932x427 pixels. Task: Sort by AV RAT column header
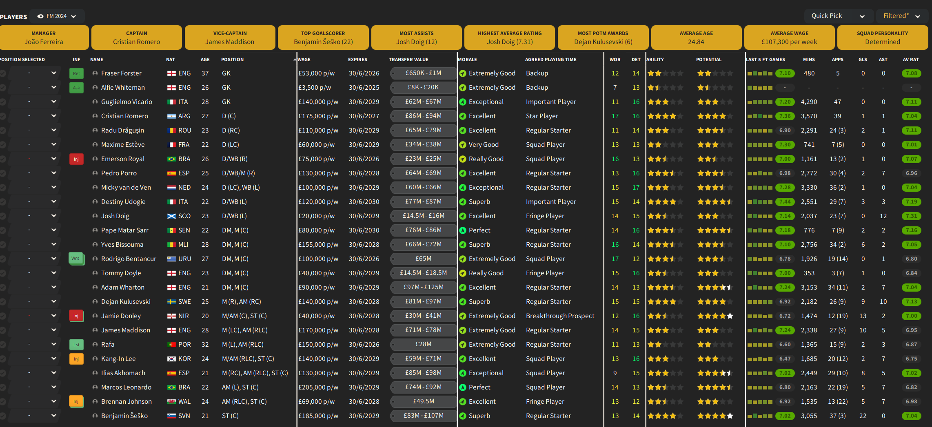click(x=911, y=60)
